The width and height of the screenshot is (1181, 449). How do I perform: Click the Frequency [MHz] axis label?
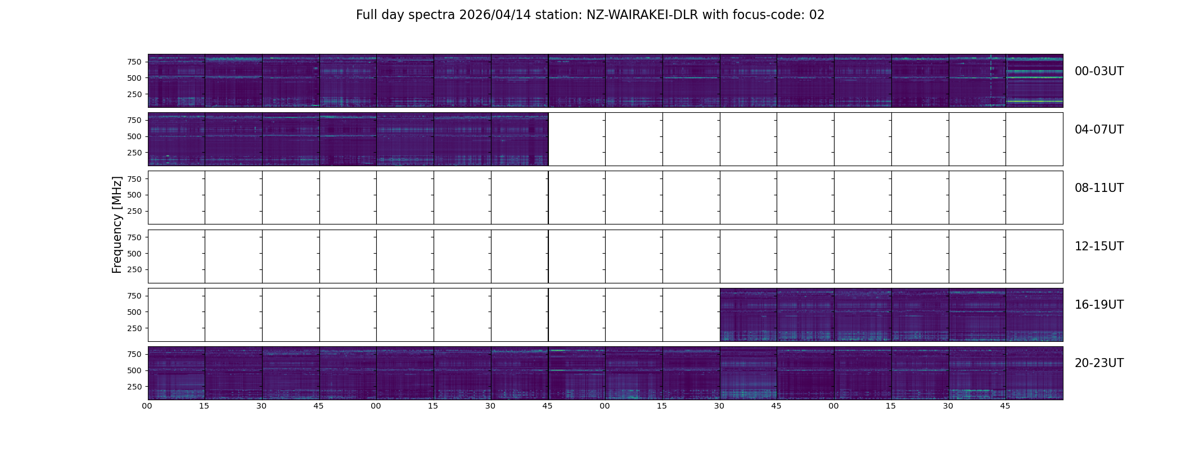(x=117, y=224)
